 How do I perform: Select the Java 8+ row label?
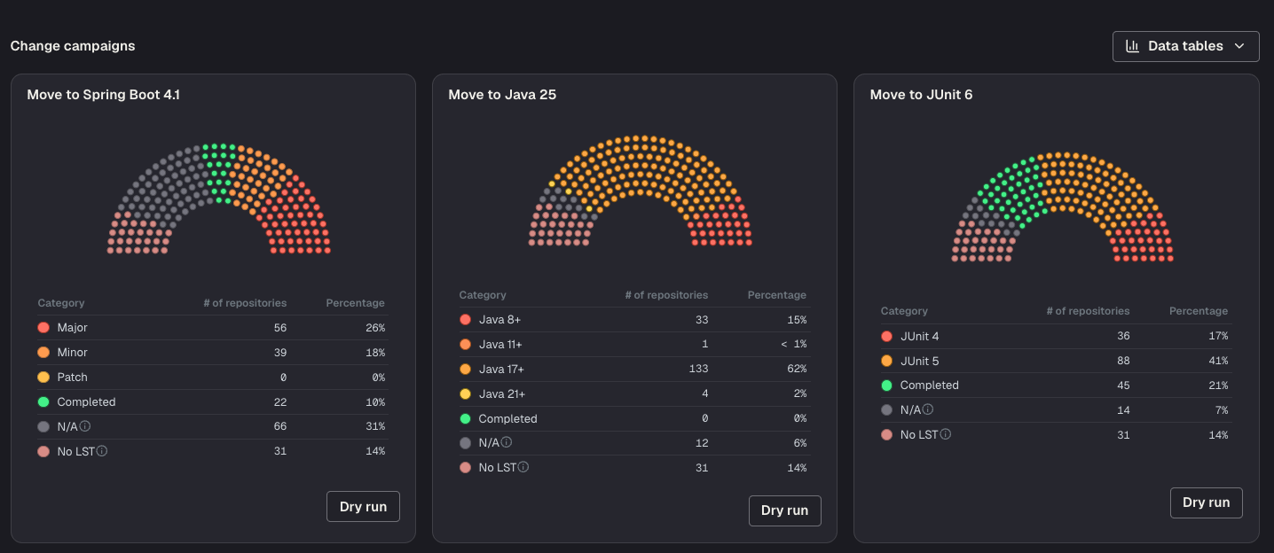click(x=499, y=320)
